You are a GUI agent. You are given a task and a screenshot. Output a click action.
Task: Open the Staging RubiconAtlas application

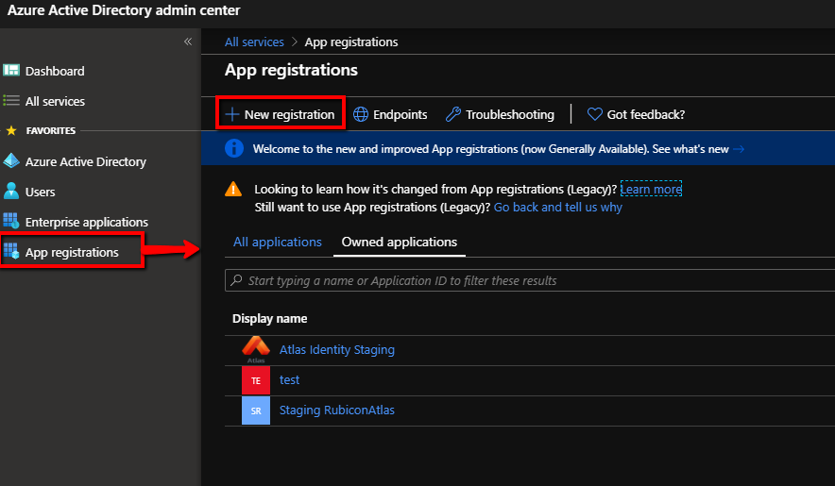(x=337, y=411)
